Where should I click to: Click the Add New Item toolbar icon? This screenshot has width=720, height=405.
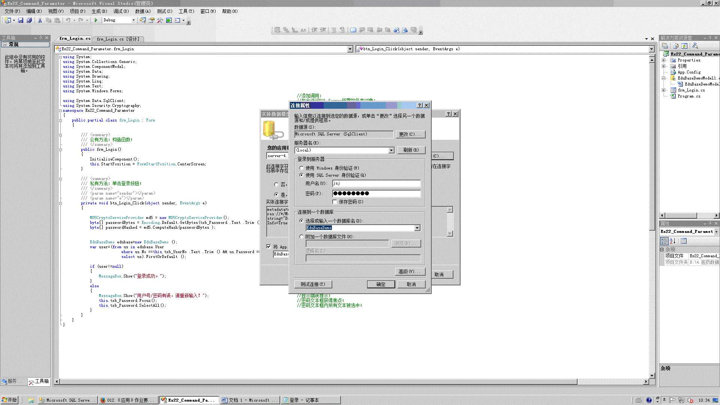pyautogui.click(x=7, y=20)
